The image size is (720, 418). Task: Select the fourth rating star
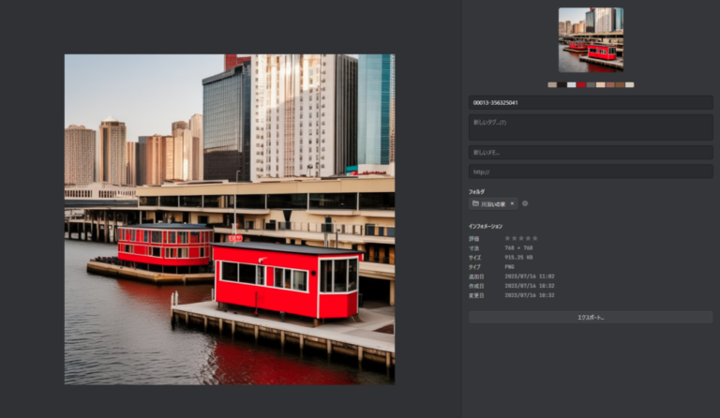(x=529, y=238)
